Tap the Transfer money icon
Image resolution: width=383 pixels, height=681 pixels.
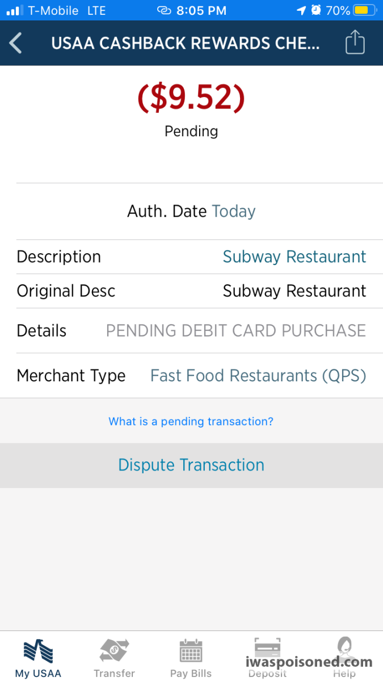coord(114,651)
